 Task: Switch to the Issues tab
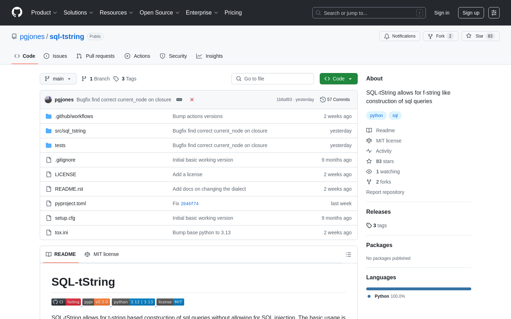[x=55, y=56]
